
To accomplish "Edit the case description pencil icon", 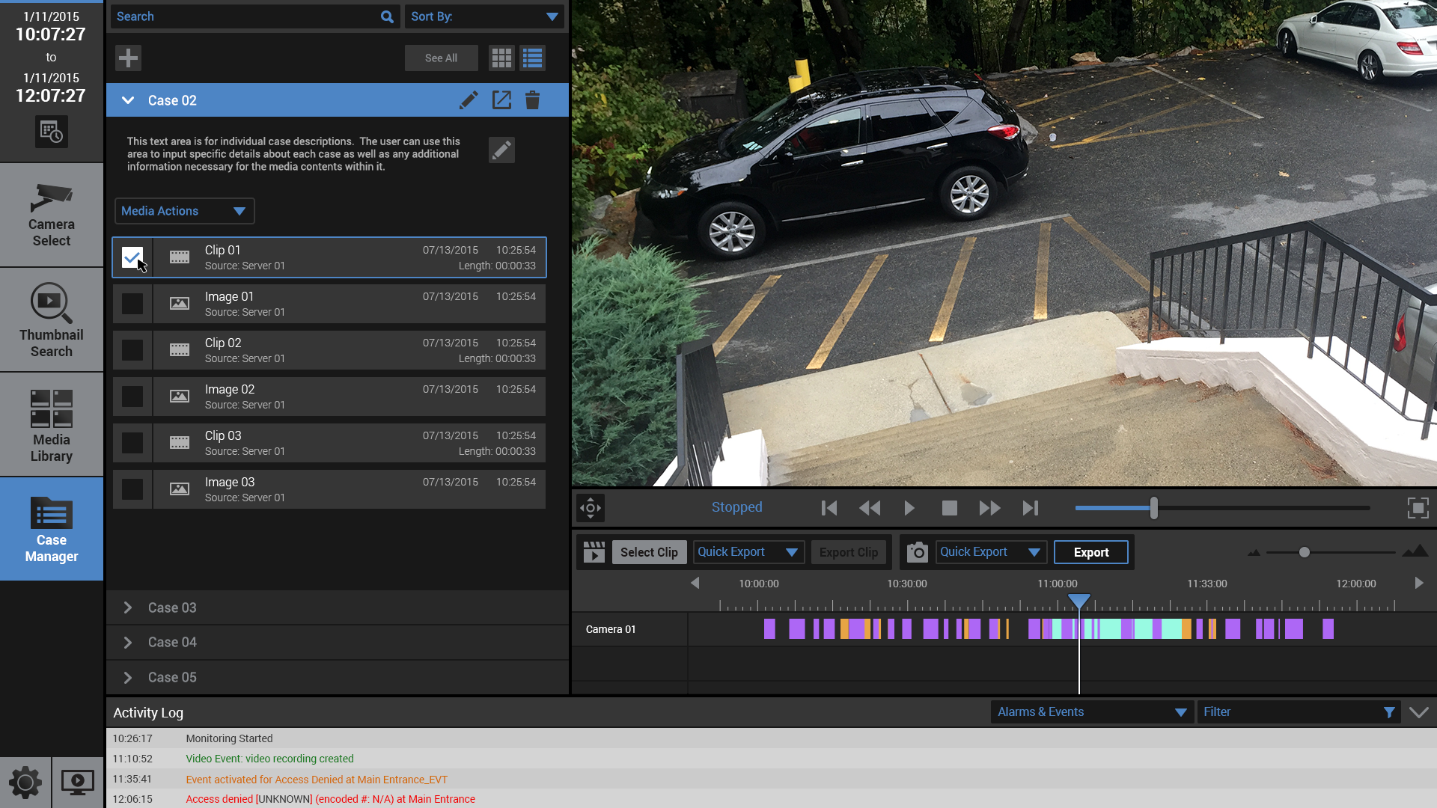I will coord(501,150).
